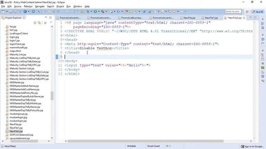Open the Project Explorer View Menu arrow
This screenshot has width=266, height=149.
coord(51,22)
